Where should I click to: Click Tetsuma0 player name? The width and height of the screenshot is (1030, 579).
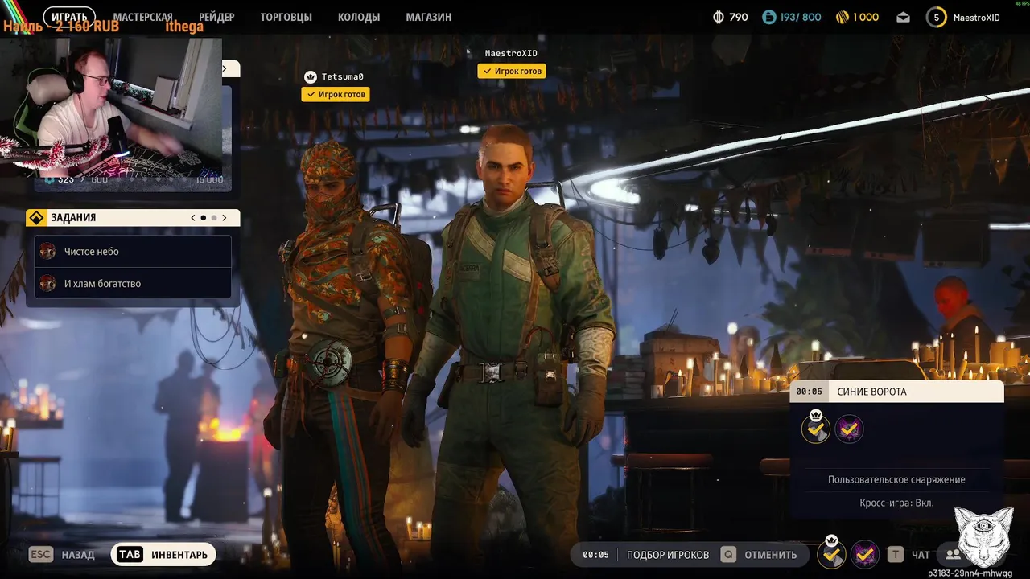click(343, 77)
